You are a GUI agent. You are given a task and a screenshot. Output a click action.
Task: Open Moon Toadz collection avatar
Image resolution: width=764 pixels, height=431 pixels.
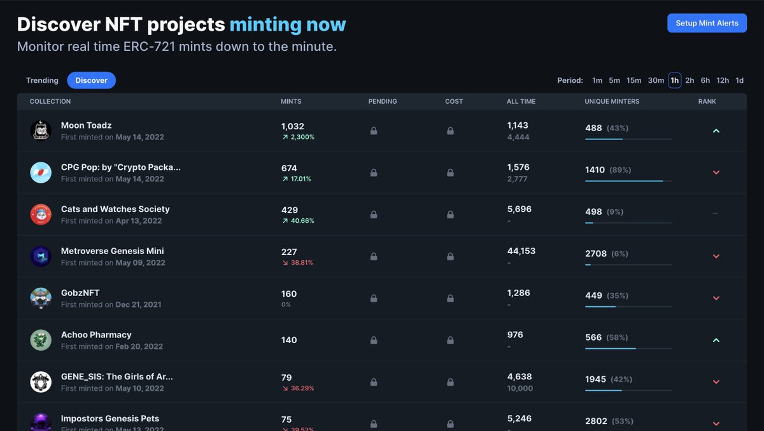pyautogui.click(x=41, y=131)
